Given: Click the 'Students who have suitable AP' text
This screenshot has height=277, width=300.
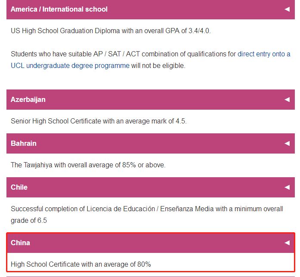Looking at the screenshot, I should (x=56, y=54).
